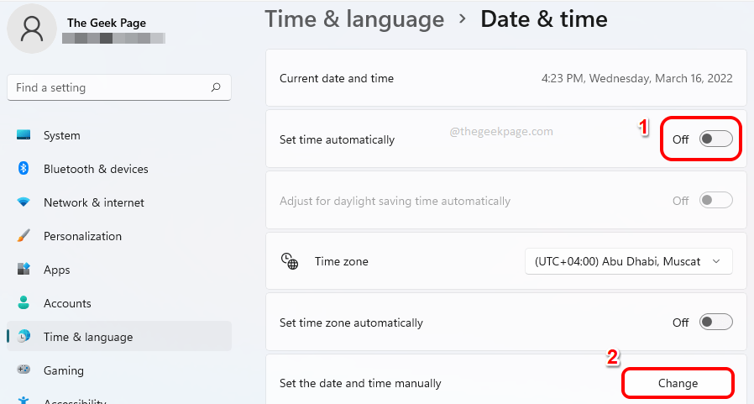This screenshot has height=404, width=754.
Task: Click Time & language breadcrumb link
Action: tap(354, 19)
